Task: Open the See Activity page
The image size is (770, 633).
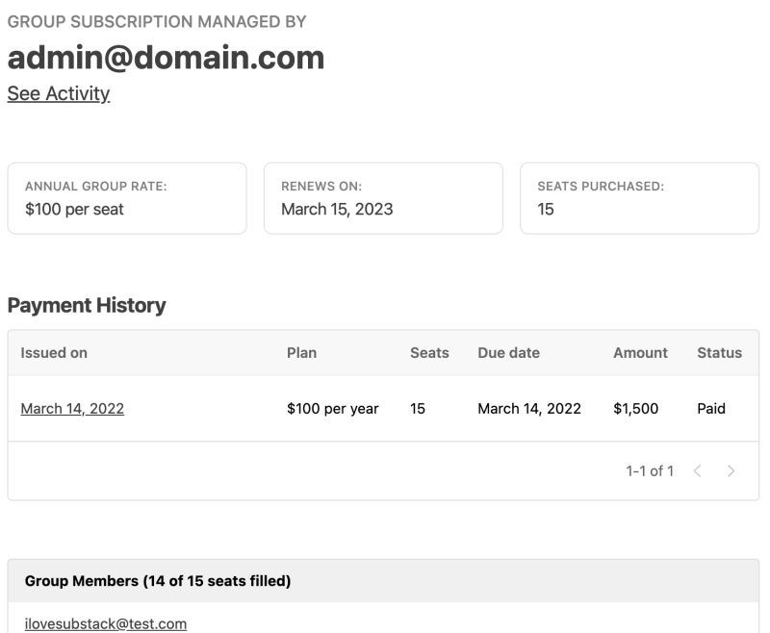Action: tap(58, 93)
